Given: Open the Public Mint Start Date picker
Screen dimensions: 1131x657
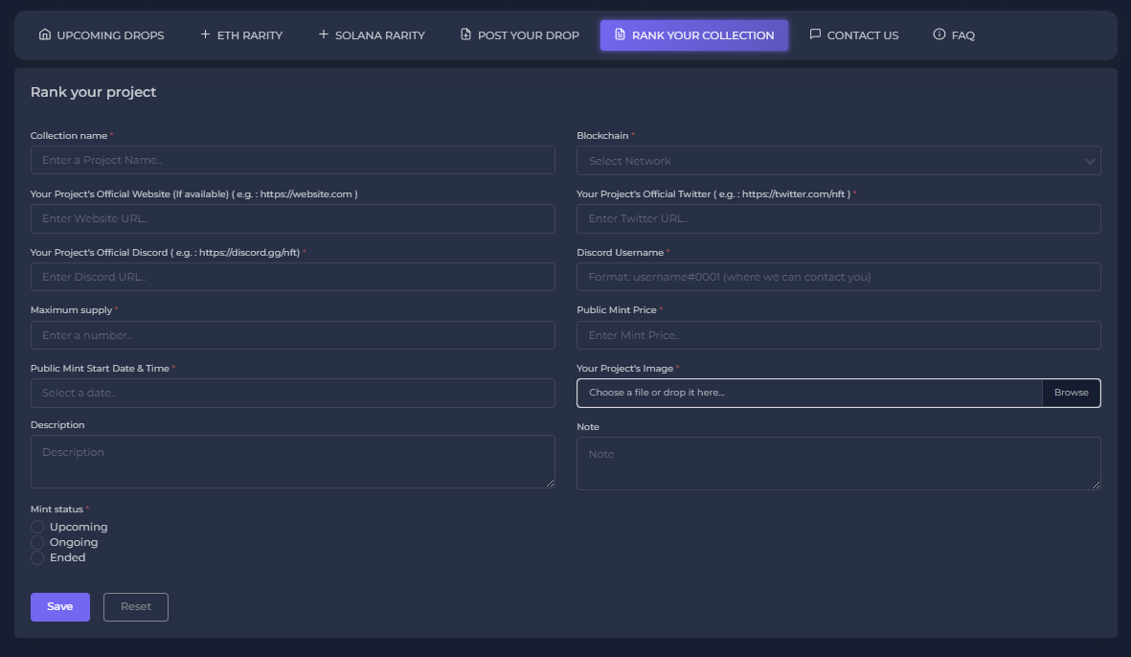Looking at the screenshot, I should [x=292, y=393].
